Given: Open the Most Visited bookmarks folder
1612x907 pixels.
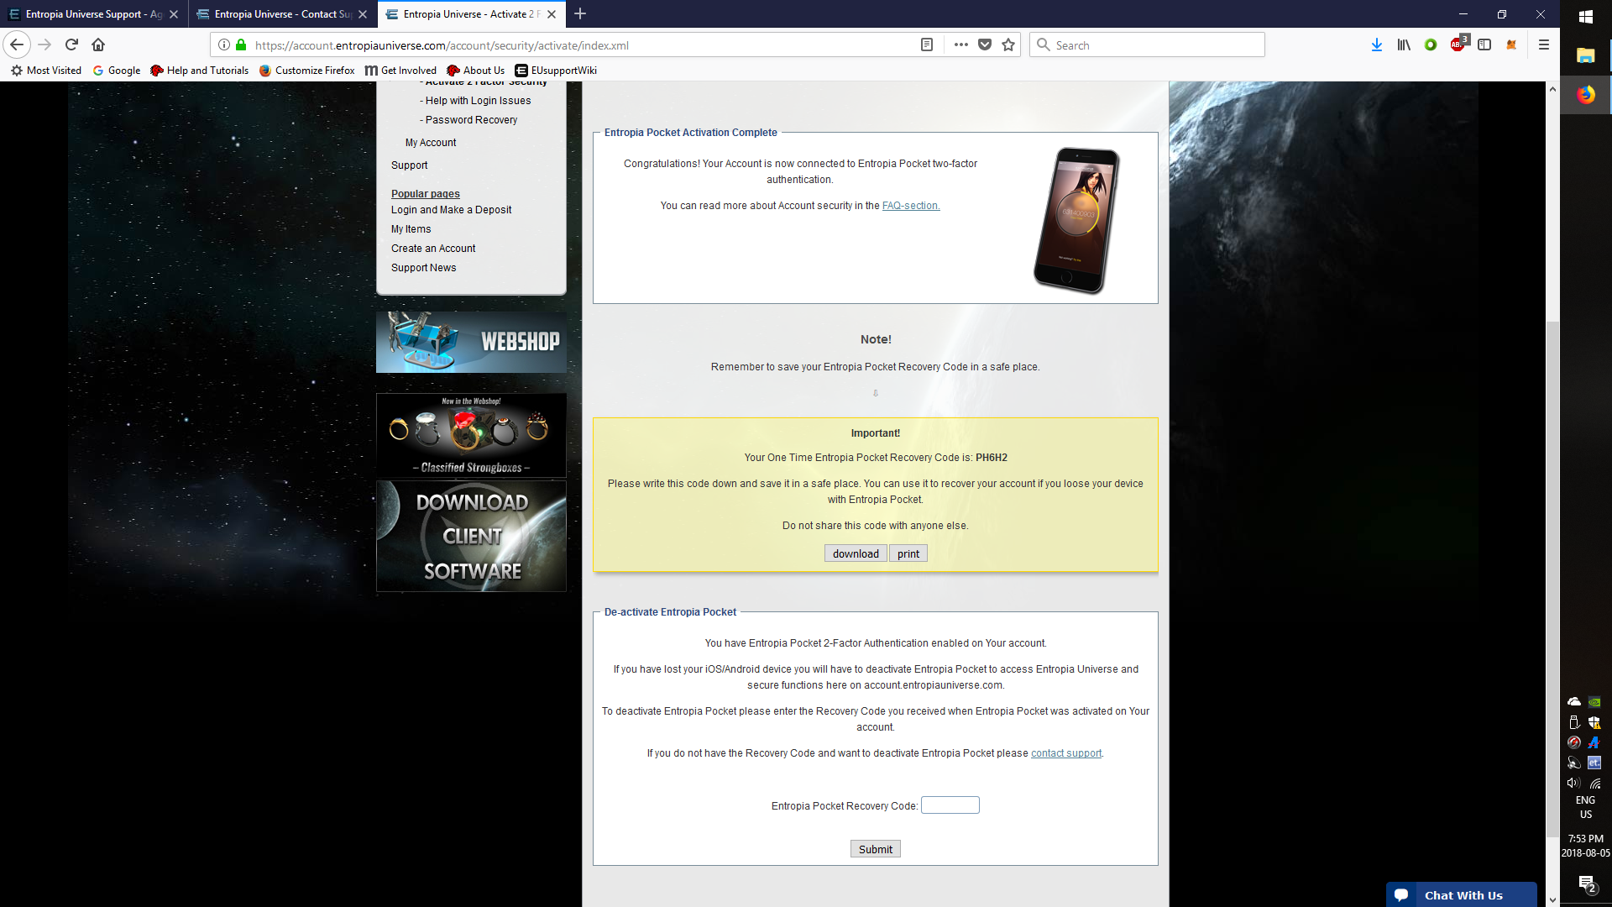Looking at the screenshot, I should pos(46,71).
